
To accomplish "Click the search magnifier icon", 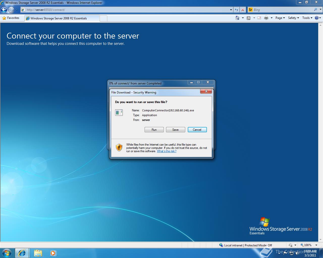I will 315,10.
